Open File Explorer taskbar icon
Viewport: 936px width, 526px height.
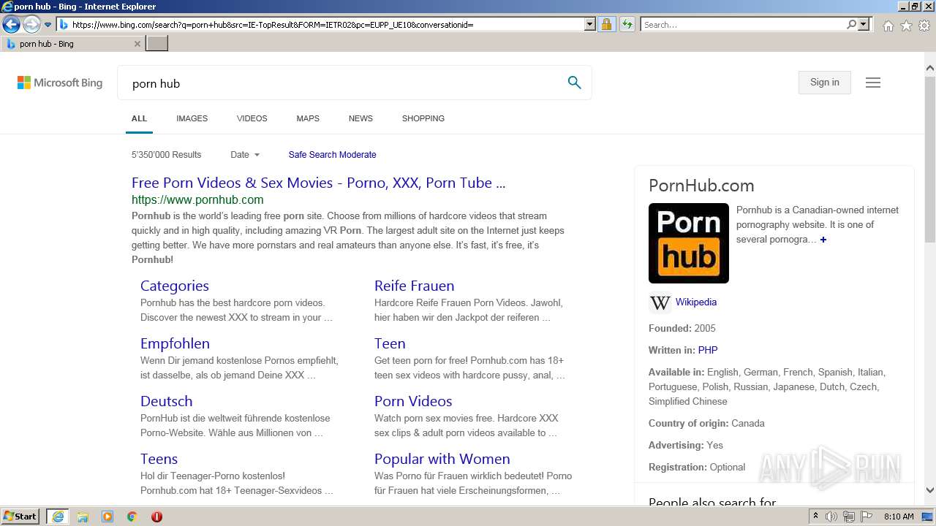click(83, 517)
